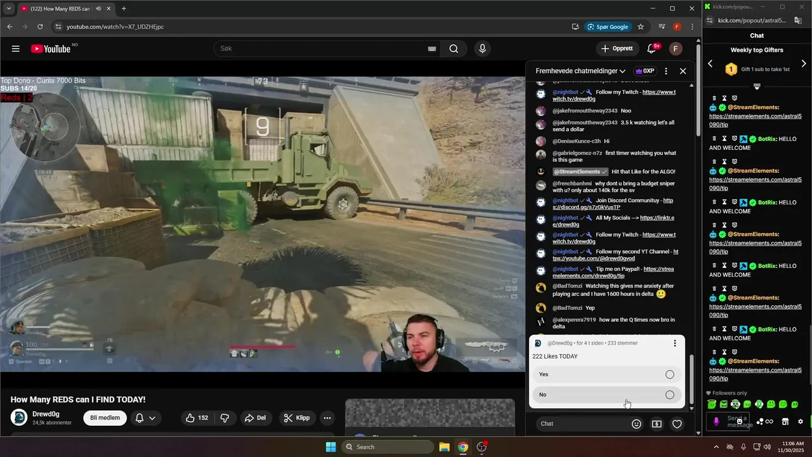
Task: Click the YouTube logo
Action: tap(51, 49)
